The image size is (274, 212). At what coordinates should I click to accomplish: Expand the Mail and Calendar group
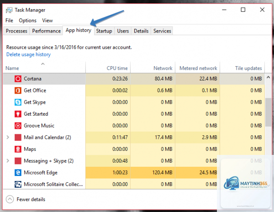(8, 138)
